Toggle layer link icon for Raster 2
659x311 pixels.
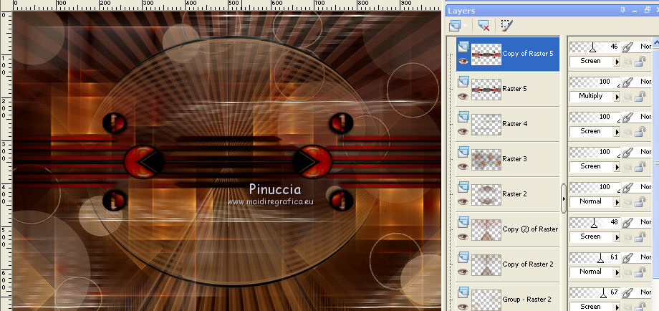627,187
